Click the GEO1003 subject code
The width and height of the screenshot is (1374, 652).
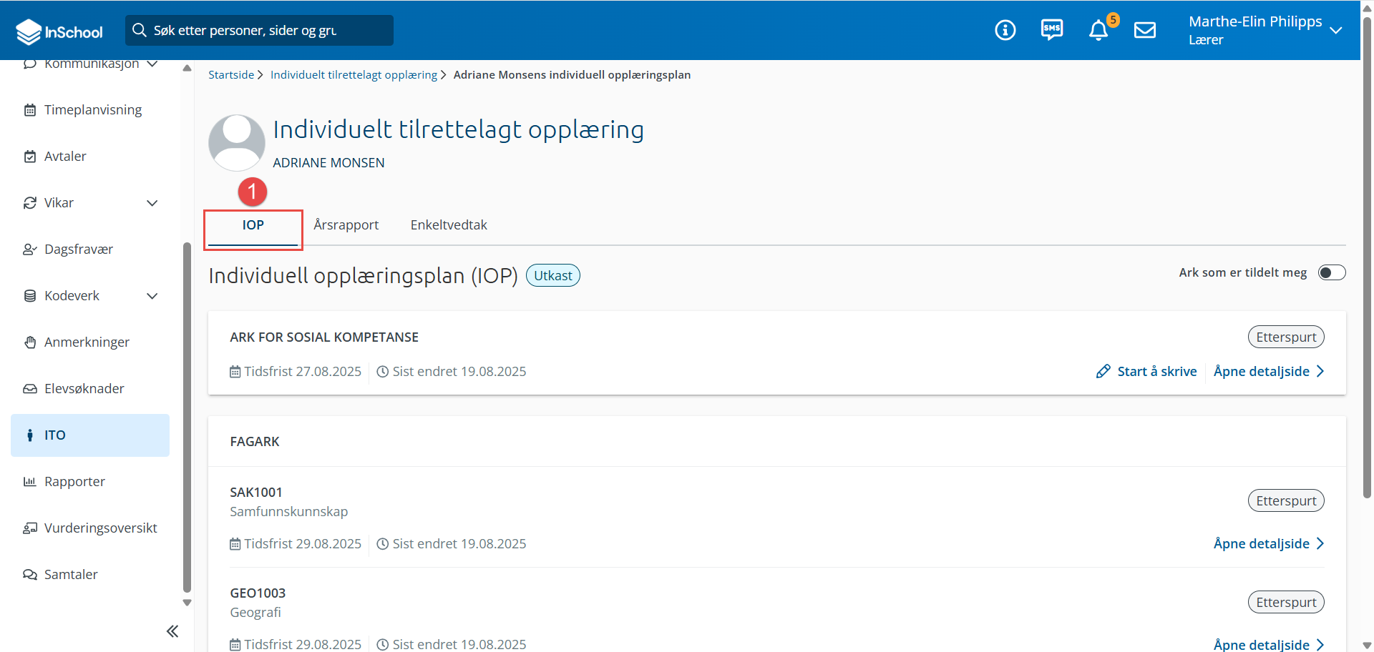tap(258, 593)
